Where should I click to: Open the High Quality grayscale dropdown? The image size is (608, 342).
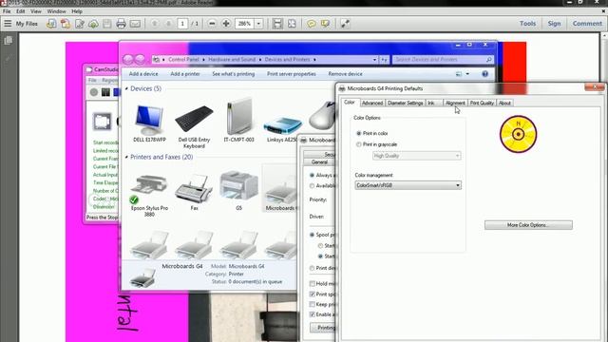[416, 156]
